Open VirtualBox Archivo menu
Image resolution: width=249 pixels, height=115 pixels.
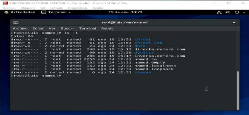(9, 8)
